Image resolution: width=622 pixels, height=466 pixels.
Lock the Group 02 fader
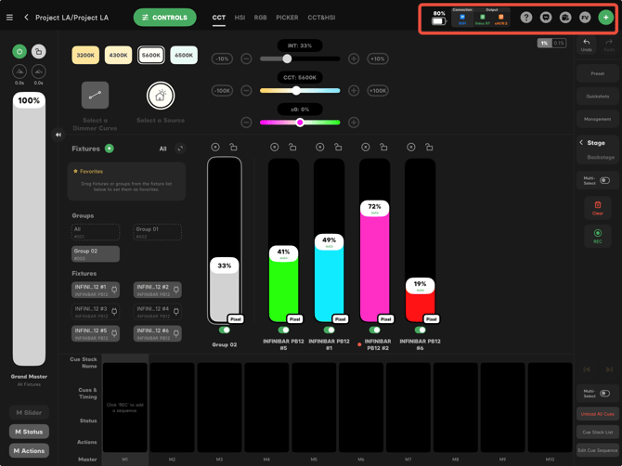click(233, 148)
